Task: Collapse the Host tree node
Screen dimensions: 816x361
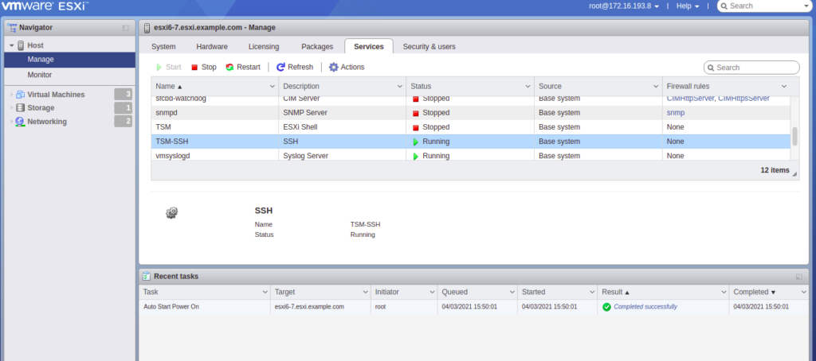Action: (11, 45)
